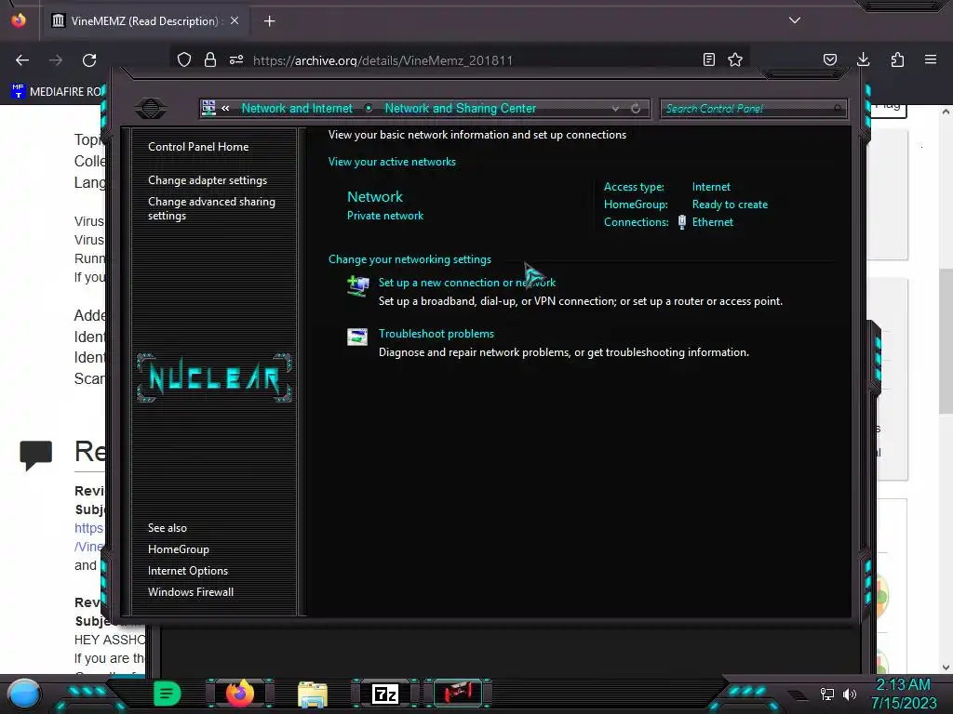Refresh Control Panel view
This screenshot has width=953, height=714.
(x=636, y=109)
